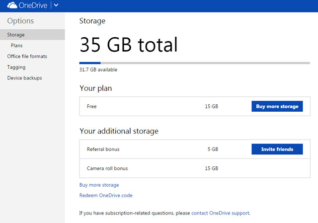Open the Tagging options page
Screen dimensions: 318x223
tap(16, 67)
